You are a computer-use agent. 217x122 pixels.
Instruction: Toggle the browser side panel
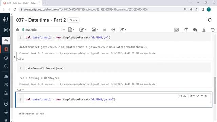tap(203, 9)
